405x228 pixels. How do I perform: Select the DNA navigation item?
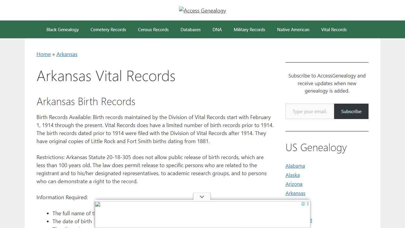tap(217, 29)
